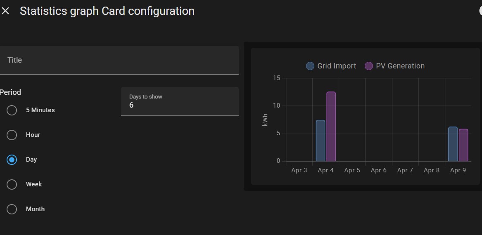Choose the Month period radio button
482x235 pixels.
(x=12, y=209)
